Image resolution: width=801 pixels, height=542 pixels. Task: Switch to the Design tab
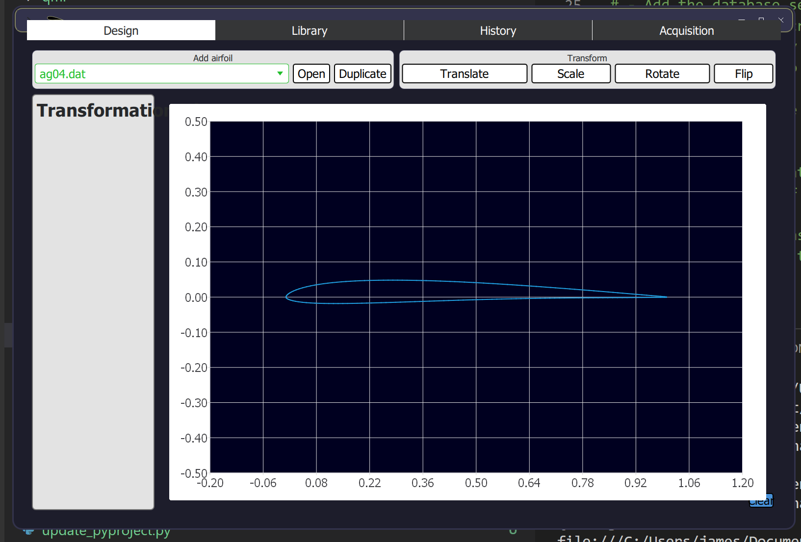pos(121,30)
